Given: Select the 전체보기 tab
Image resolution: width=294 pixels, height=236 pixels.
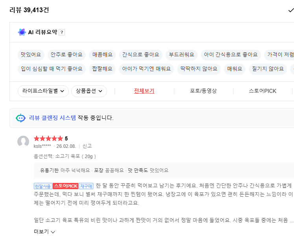Looking at the screenshot, I should pyautogui.click(x=144, y=91).
